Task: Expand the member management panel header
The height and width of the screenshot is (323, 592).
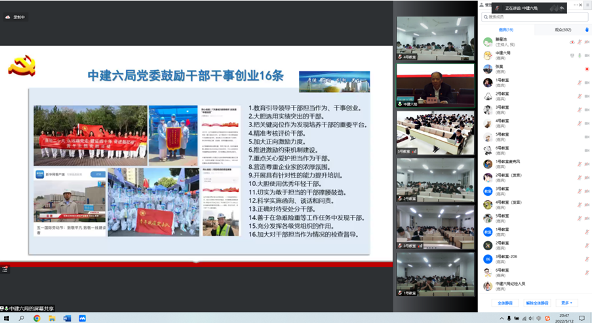Action: pyautogui.click(x=488, y=5)
